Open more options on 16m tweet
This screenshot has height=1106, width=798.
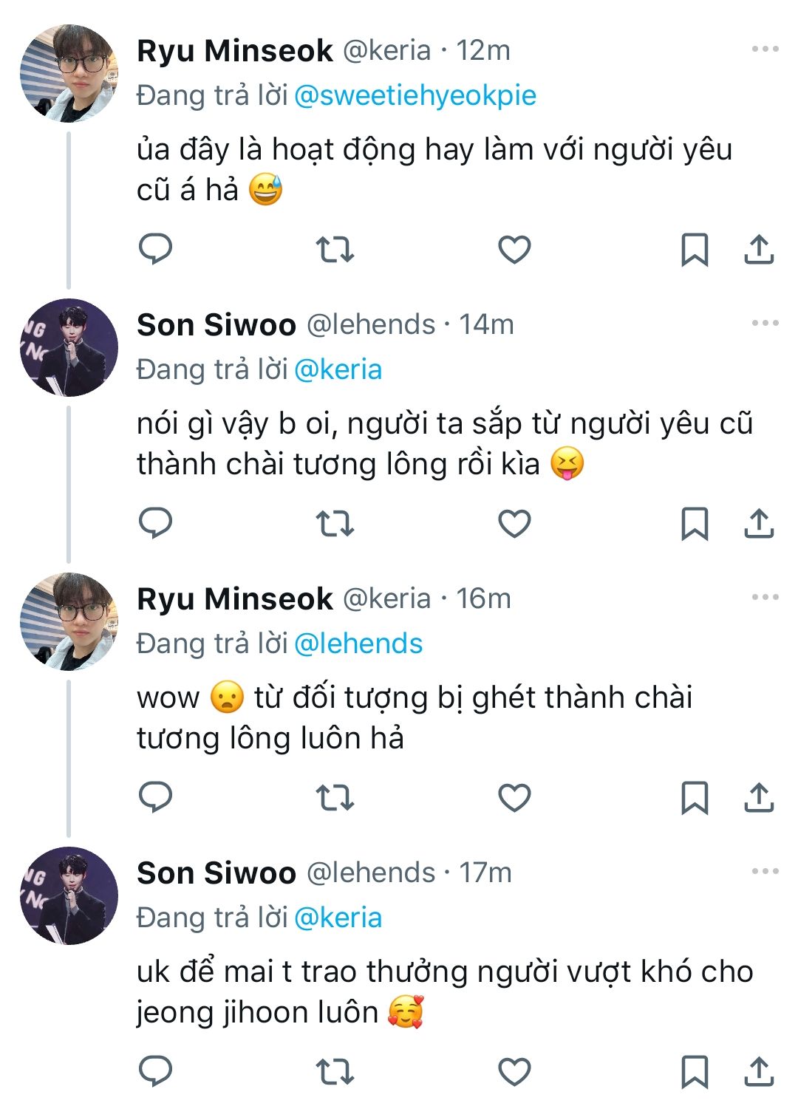[x=765, y=598]
